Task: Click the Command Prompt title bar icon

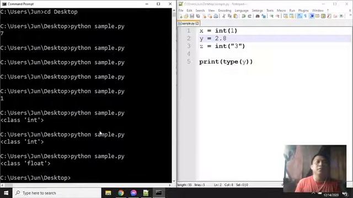Action: (x=4, y=4)
